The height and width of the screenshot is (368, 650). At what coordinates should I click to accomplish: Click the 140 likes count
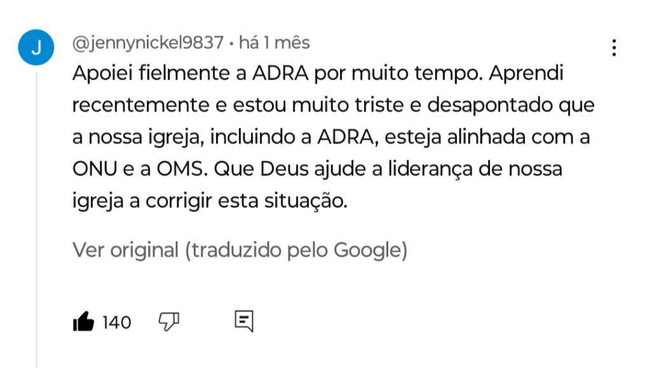point(116,323)
